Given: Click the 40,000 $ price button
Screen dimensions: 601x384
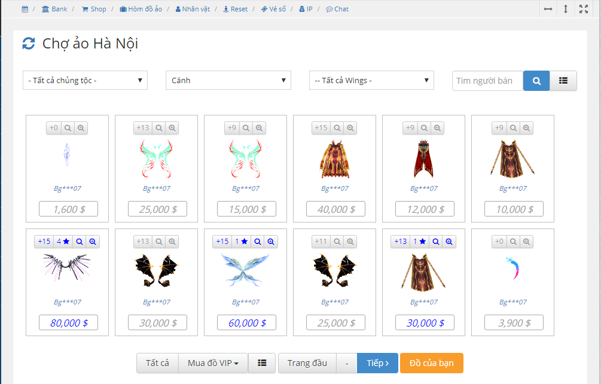Looking at the screenshot, I should 335,209.
